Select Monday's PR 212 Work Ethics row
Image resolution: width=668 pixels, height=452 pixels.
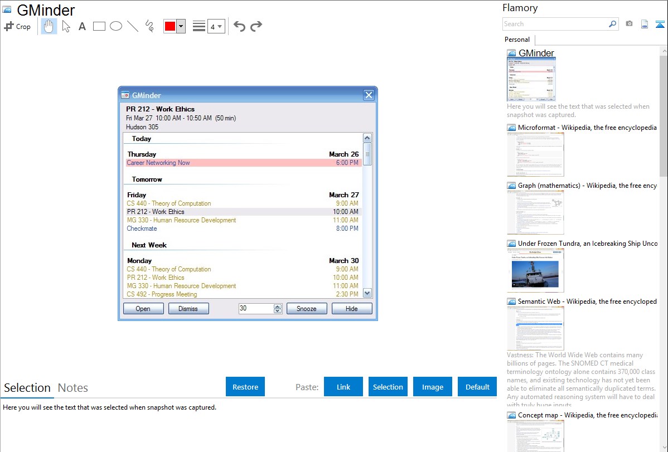244,278
